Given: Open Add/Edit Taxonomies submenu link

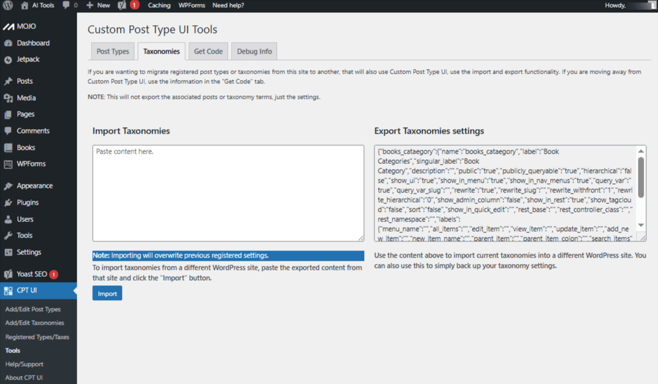Looking at the screenshot, I should pyautogui.click(x=34, y=323).
